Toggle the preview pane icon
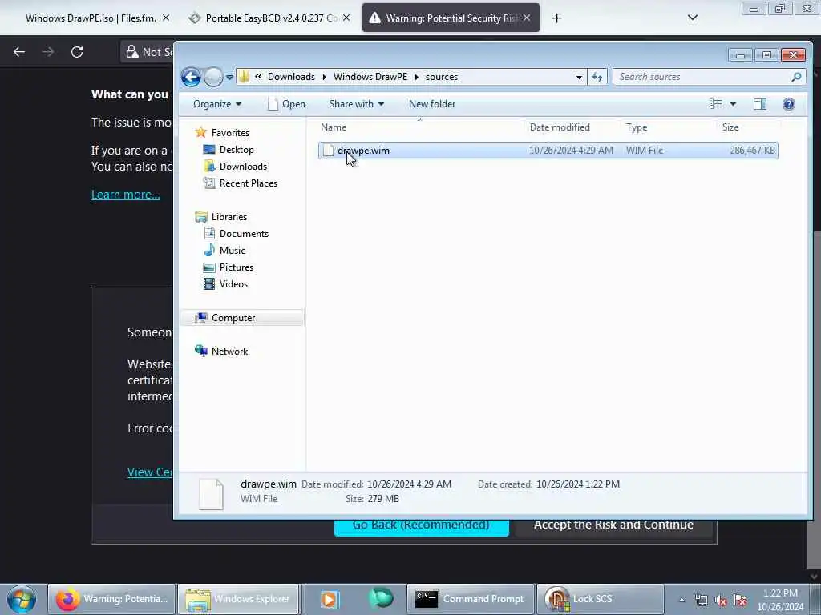Image resolution: width=821 pixels, height=615 pixels. click(x=760, y=104)
